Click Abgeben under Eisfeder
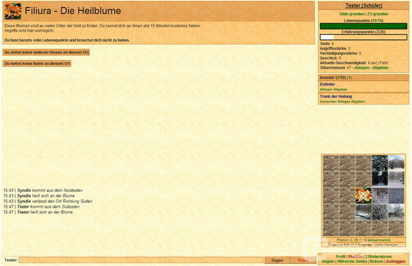Viewport: 412px width, 266px height. [x=341, y=89]
